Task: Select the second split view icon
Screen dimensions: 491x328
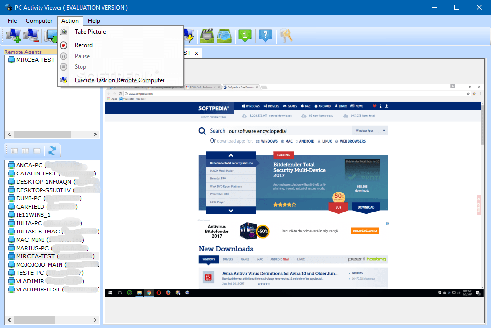Action: tap(25, 151)
